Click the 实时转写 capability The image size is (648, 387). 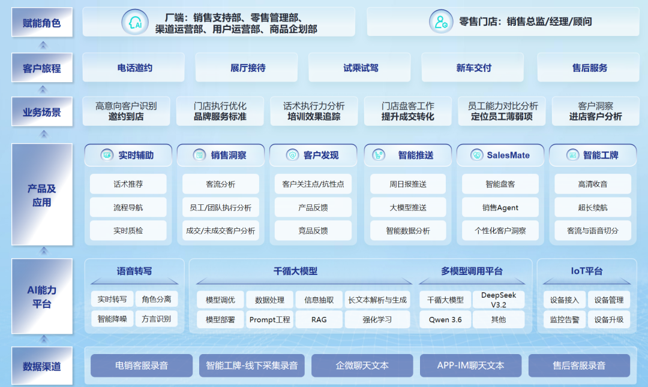click(112, 299)
